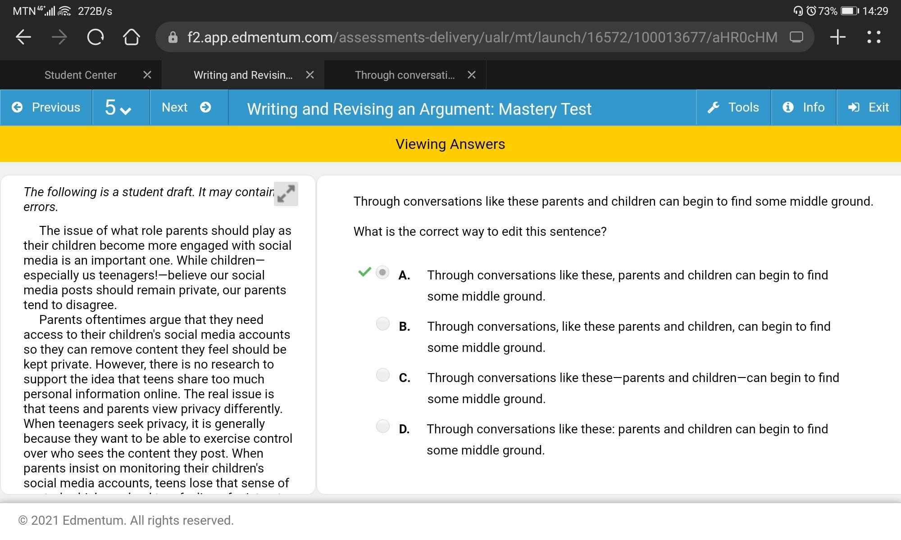Viewport: 901px width, 540px height.
Task: Switch to Through conversations tab
Action: pos(405,75)
